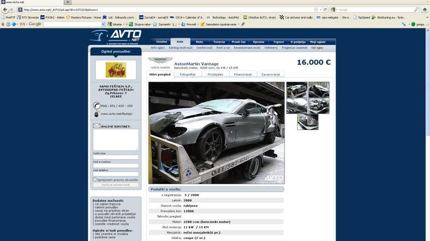Switch to the Fotografije tab
The width and height of the screenshot is (430, 241).
click(188, 74)
